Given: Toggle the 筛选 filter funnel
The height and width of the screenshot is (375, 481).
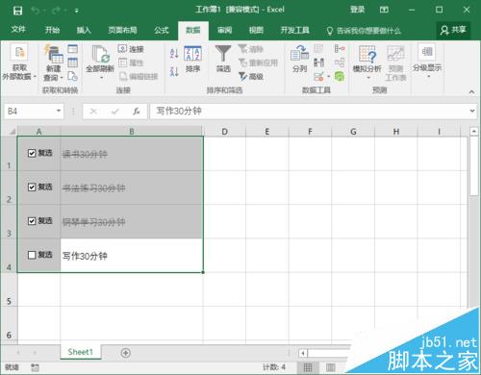Looking at the screenshot, I should click(x=223, y=60).
